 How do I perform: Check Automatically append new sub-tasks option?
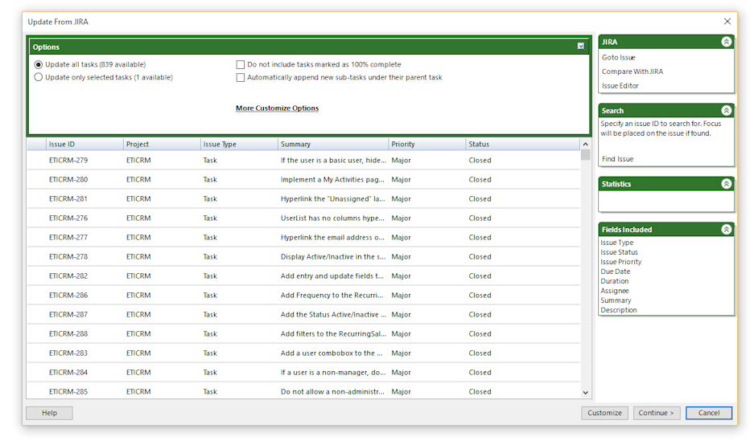tap(241, 77)
